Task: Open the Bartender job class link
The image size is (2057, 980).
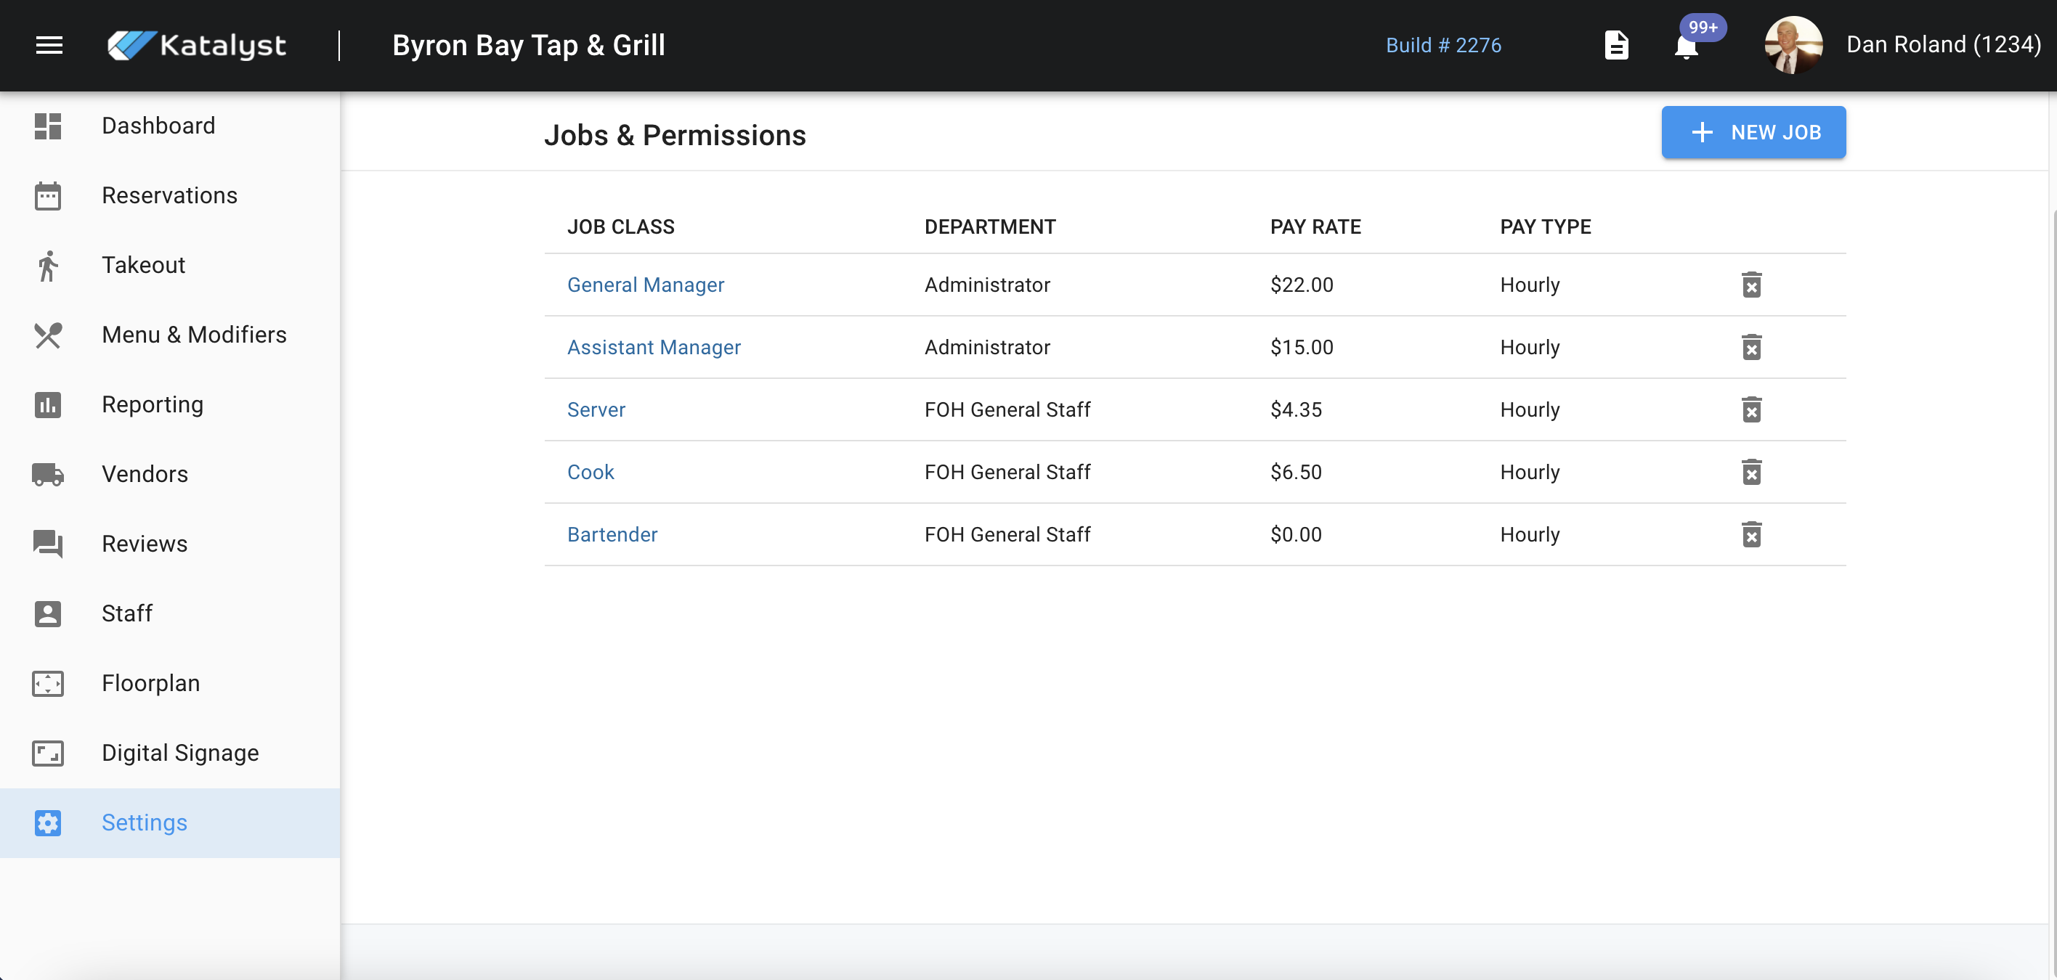Action: coord(612,535)
